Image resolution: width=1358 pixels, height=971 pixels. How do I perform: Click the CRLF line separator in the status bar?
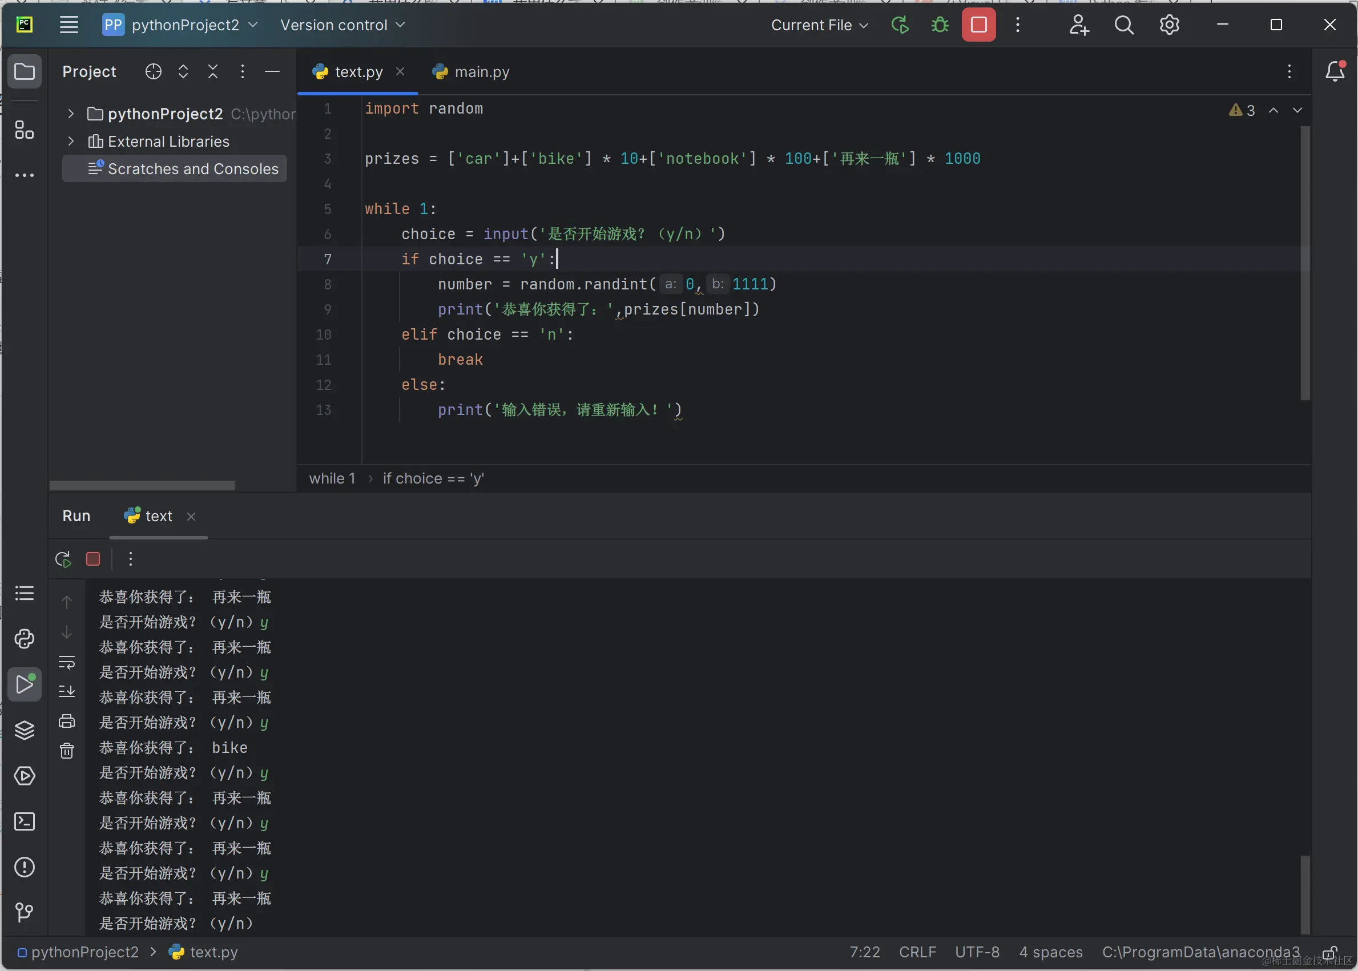tap(917, 952)
